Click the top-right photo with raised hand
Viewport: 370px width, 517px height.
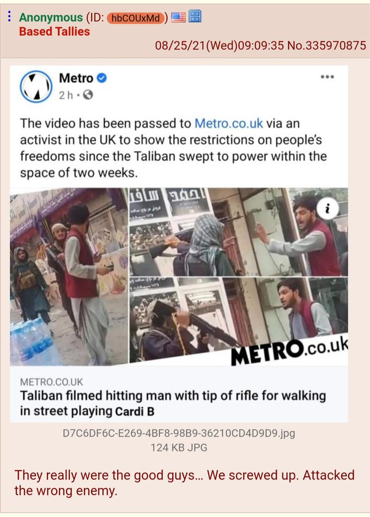[239, 232]
